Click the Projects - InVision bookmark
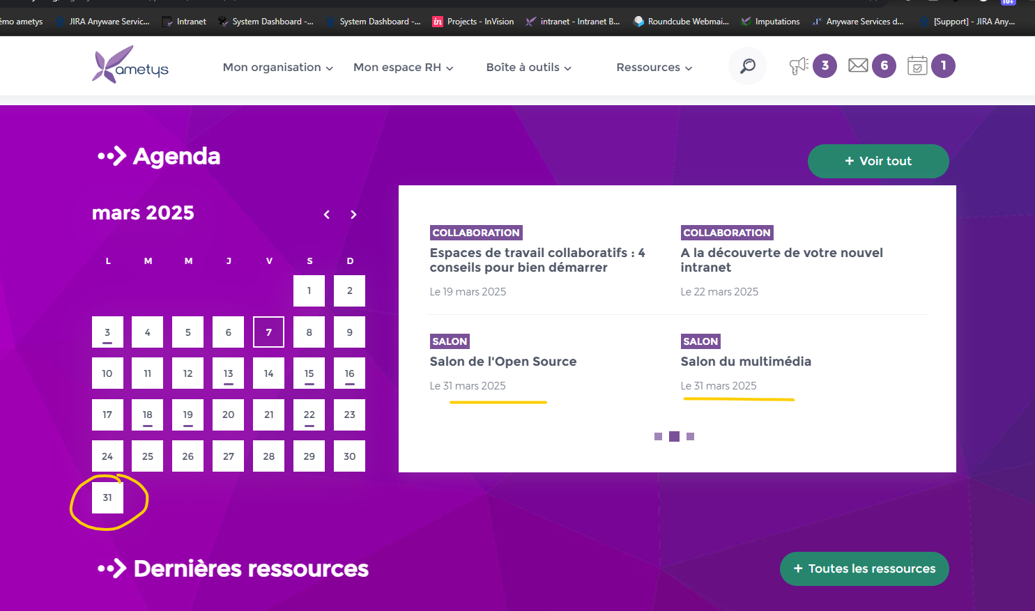This screenshot has width=1035, height=611. [473, 22]
